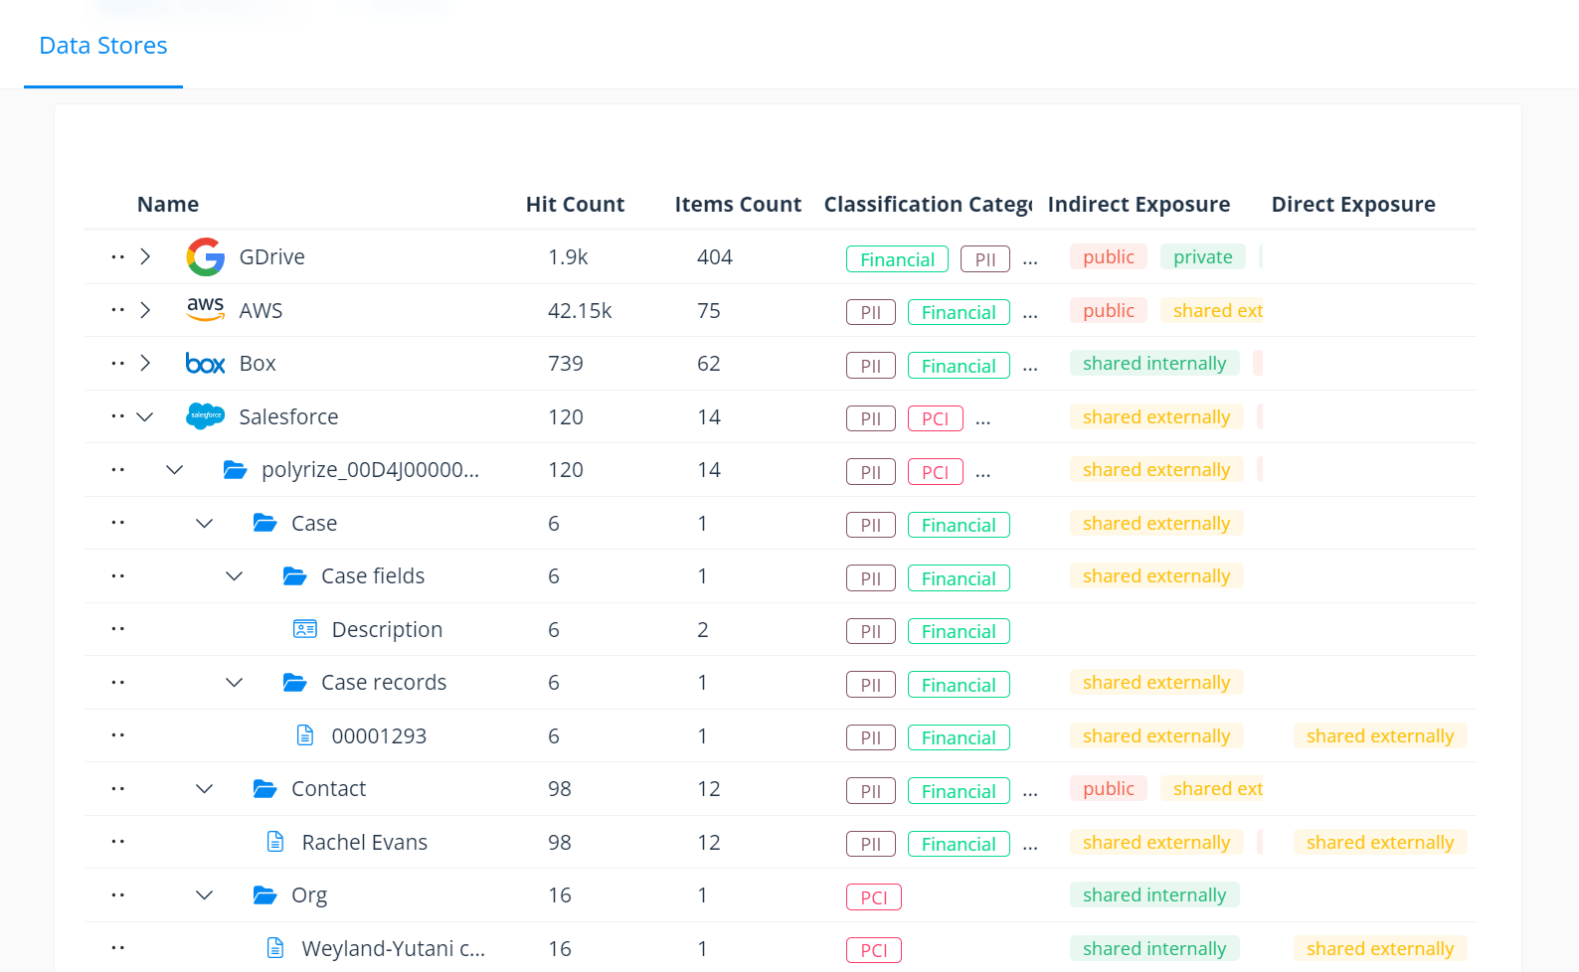Viewport: 1579px width, 972px height.
Task: Open the row options dots for Rachel Evans
Action: pos(117,842)
